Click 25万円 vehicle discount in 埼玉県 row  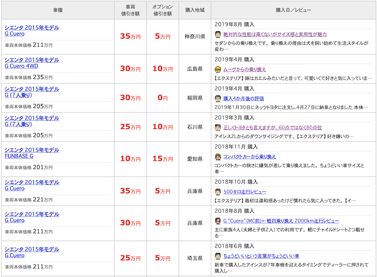pyautogui.click(x=130, y=258)
